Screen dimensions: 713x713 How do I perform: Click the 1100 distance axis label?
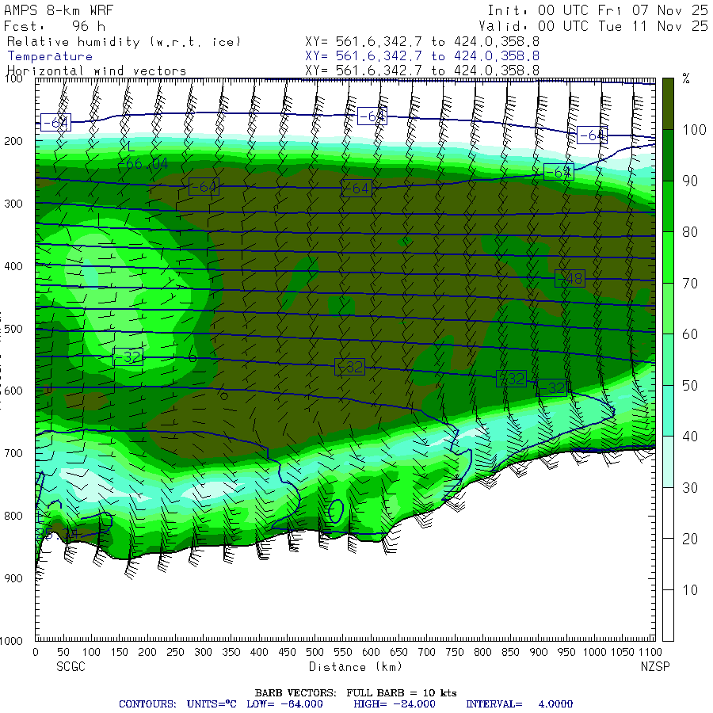coord(650,652)
